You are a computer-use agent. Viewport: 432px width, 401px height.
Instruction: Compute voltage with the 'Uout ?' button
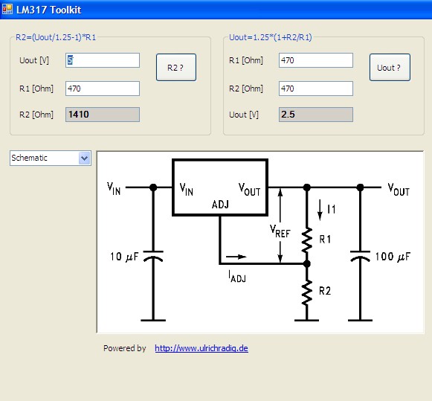pyautogui.click(x=390, y=67)
